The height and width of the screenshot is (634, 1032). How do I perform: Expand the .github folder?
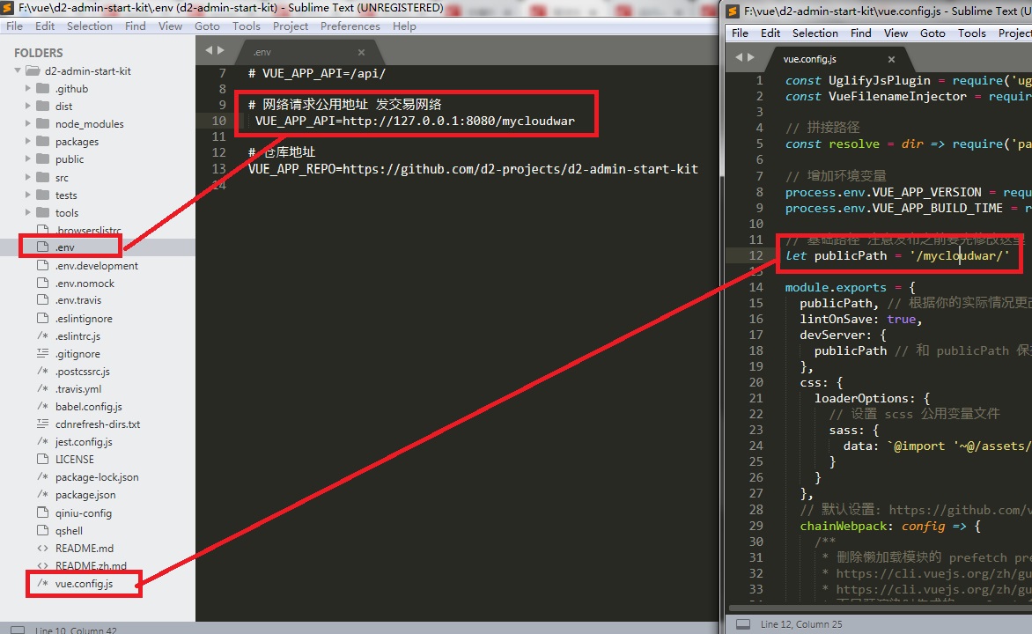tap(29, 88)
